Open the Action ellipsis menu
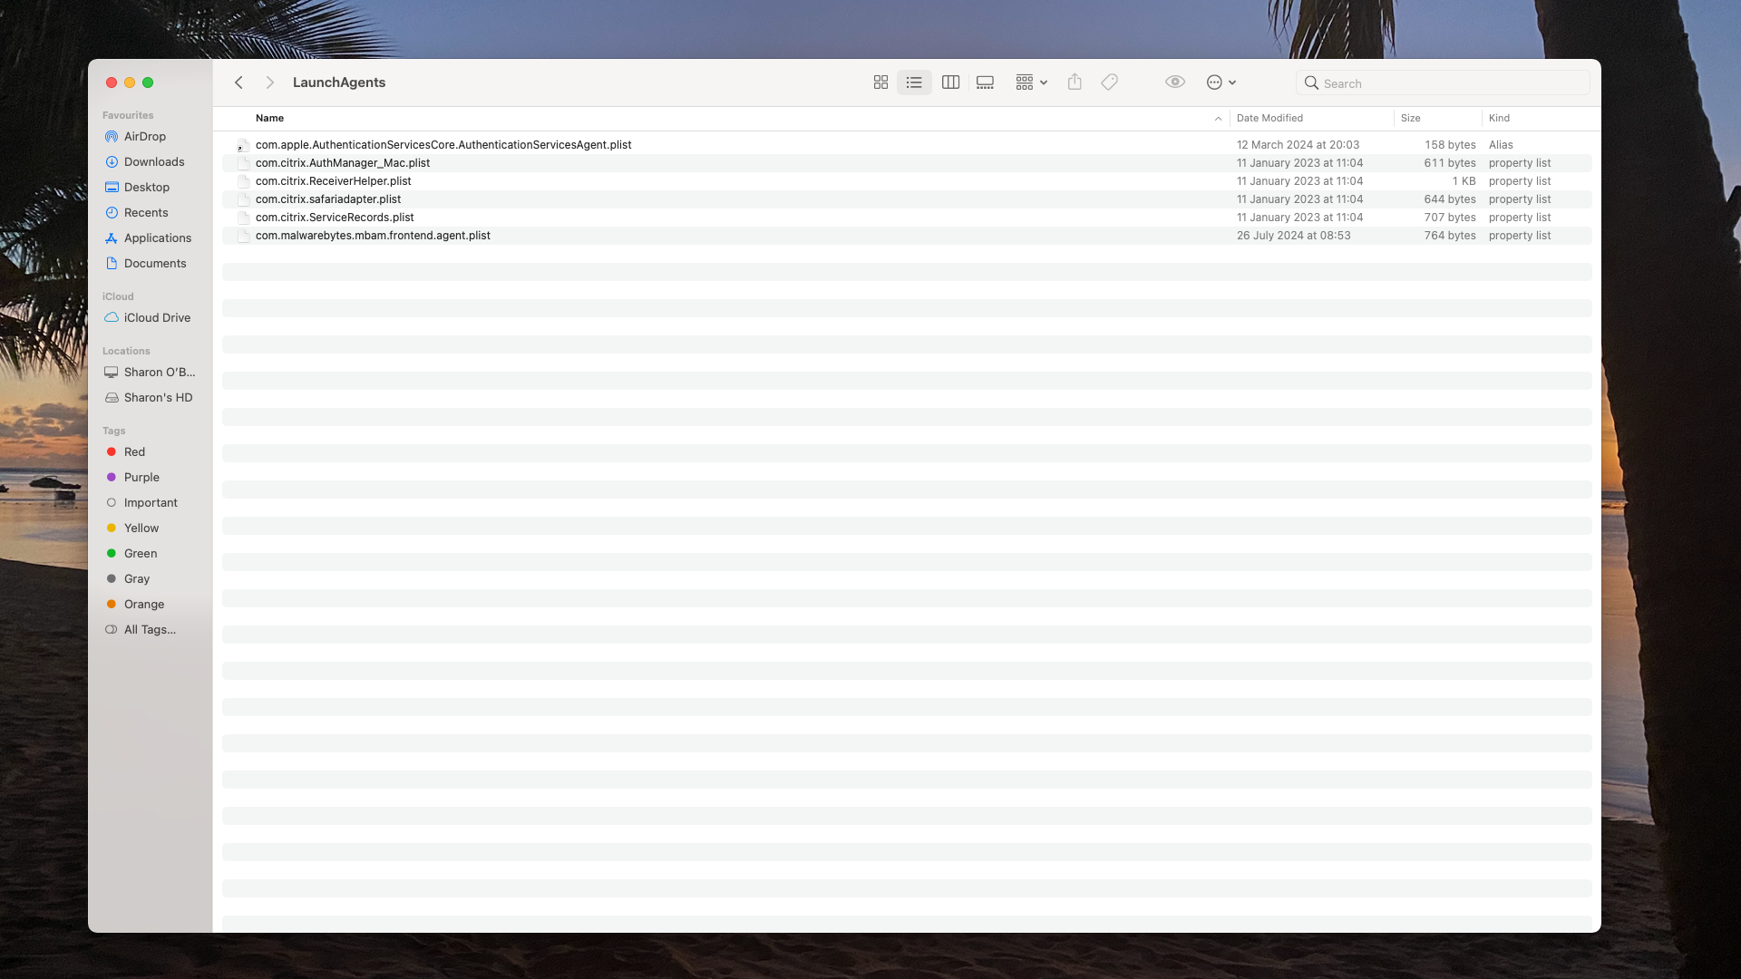1741x979 pixels. tap(1221, 82)
